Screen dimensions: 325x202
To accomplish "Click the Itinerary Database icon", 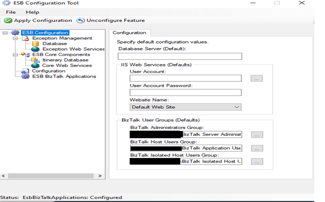I will [35, 60].
